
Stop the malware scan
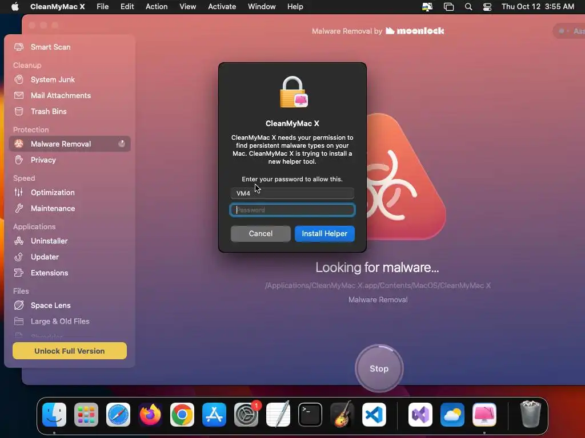coord(379,368)
